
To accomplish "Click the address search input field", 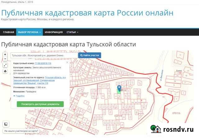I will coord(44,55).
